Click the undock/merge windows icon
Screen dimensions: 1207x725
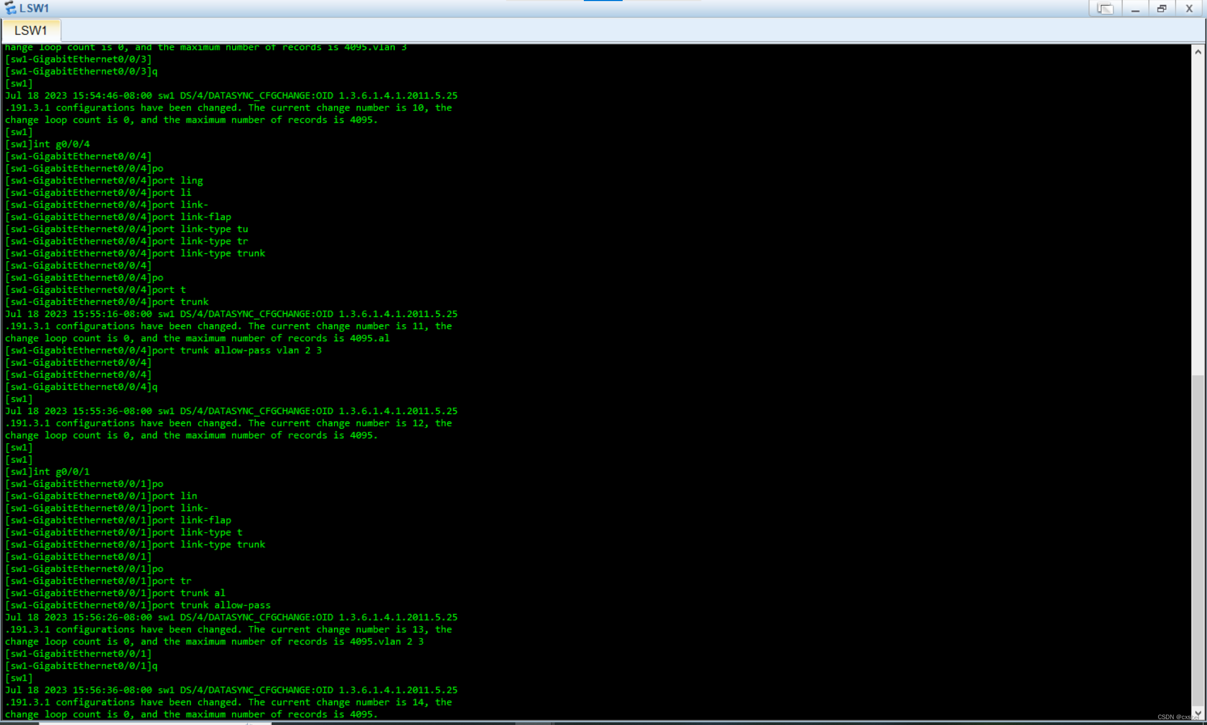coord(1105,9)
